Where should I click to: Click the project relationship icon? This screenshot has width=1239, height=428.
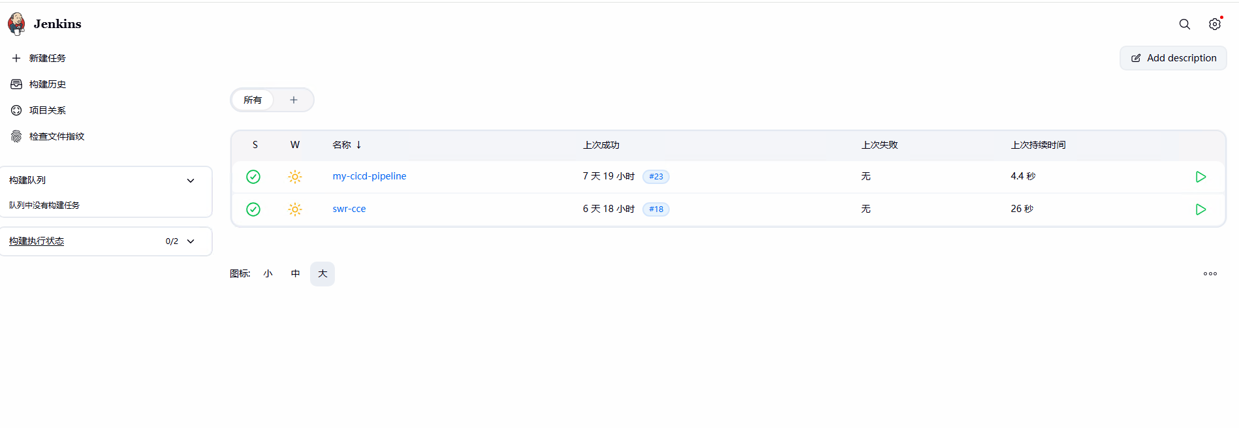[x=16, y=110]
